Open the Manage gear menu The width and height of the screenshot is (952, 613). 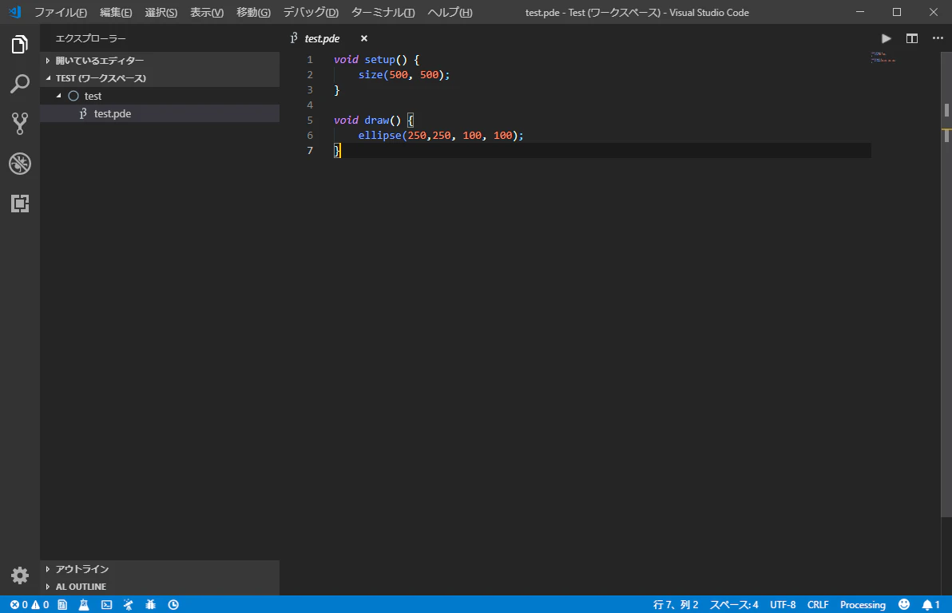pos(19,575)
